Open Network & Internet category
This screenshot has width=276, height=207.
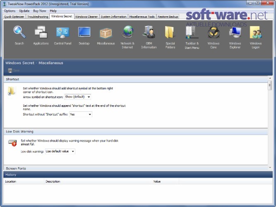[127, 32]
